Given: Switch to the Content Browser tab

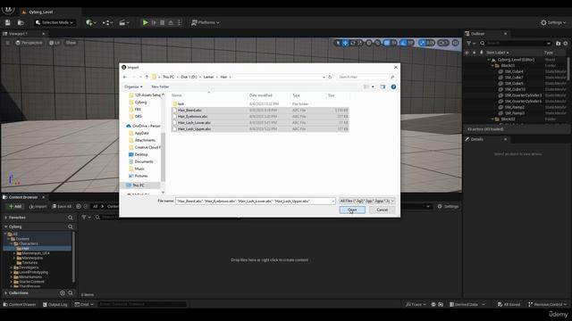Looking at the screenshot, I should [23, 197].
